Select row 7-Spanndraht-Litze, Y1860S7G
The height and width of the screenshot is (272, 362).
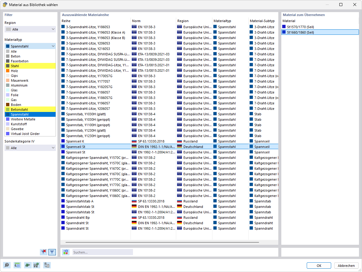(x=169, y=98)
